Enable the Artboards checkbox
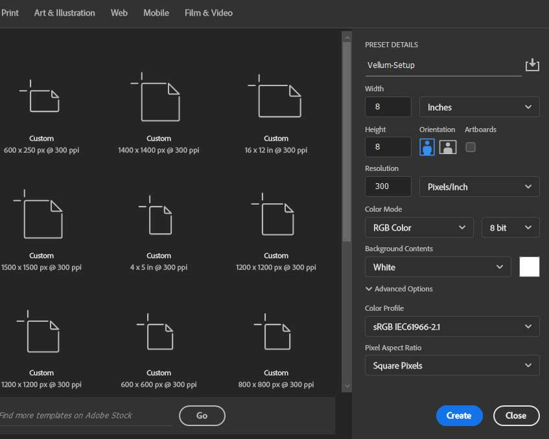 [x=471, y=147]
